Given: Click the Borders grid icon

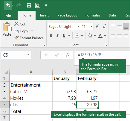Looking at the screenshot, I should 77,36.
